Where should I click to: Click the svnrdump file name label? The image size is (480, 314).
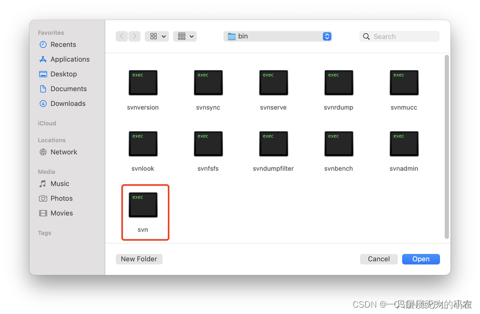click(338, 107)
